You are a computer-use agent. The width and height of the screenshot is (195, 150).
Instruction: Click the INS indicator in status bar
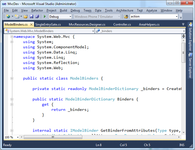(182, 145)
